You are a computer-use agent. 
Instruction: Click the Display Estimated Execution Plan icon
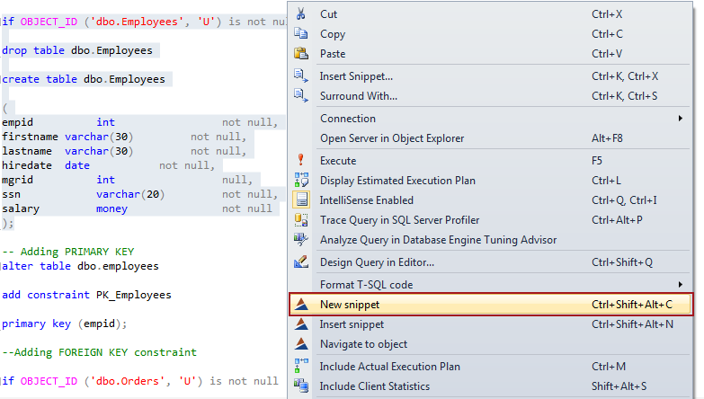coord(301,180)
